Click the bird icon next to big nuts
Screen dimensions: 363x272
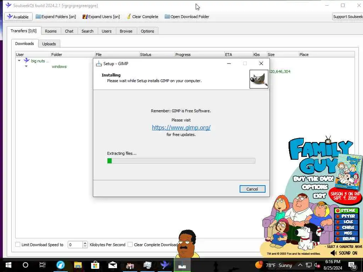(x=27, y=60)
